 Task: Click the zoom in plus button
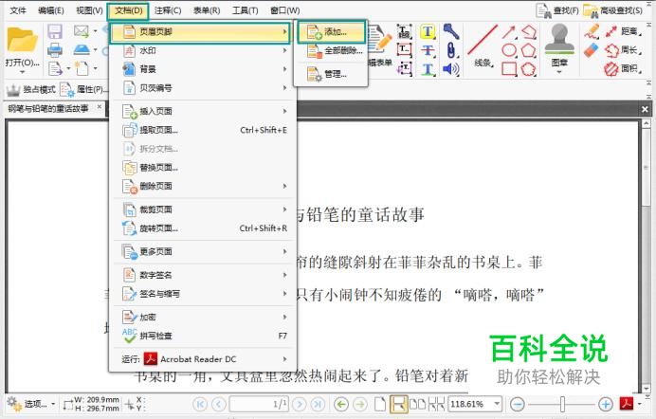(606, 404)
